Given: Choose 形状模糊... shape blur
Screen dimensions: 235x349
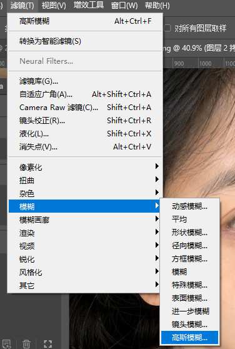Looking at the screenshot, I should [x=189, y=233].
